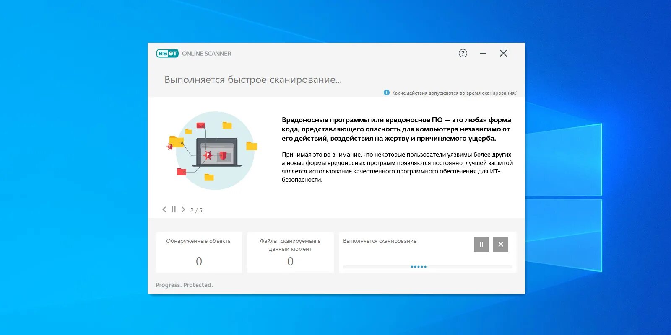Click the ESET logo in title bar
Image resolution: width=671 pixels, height=335 pixels.
point(167,53)
